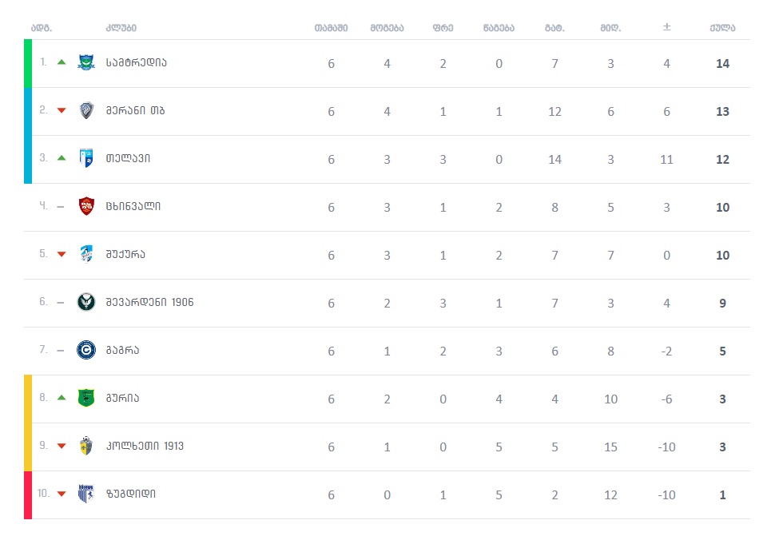Click სამტრედია's 14 points value
Image resolution: width=779 pixels, height=548 pixels.
[722, 63]
